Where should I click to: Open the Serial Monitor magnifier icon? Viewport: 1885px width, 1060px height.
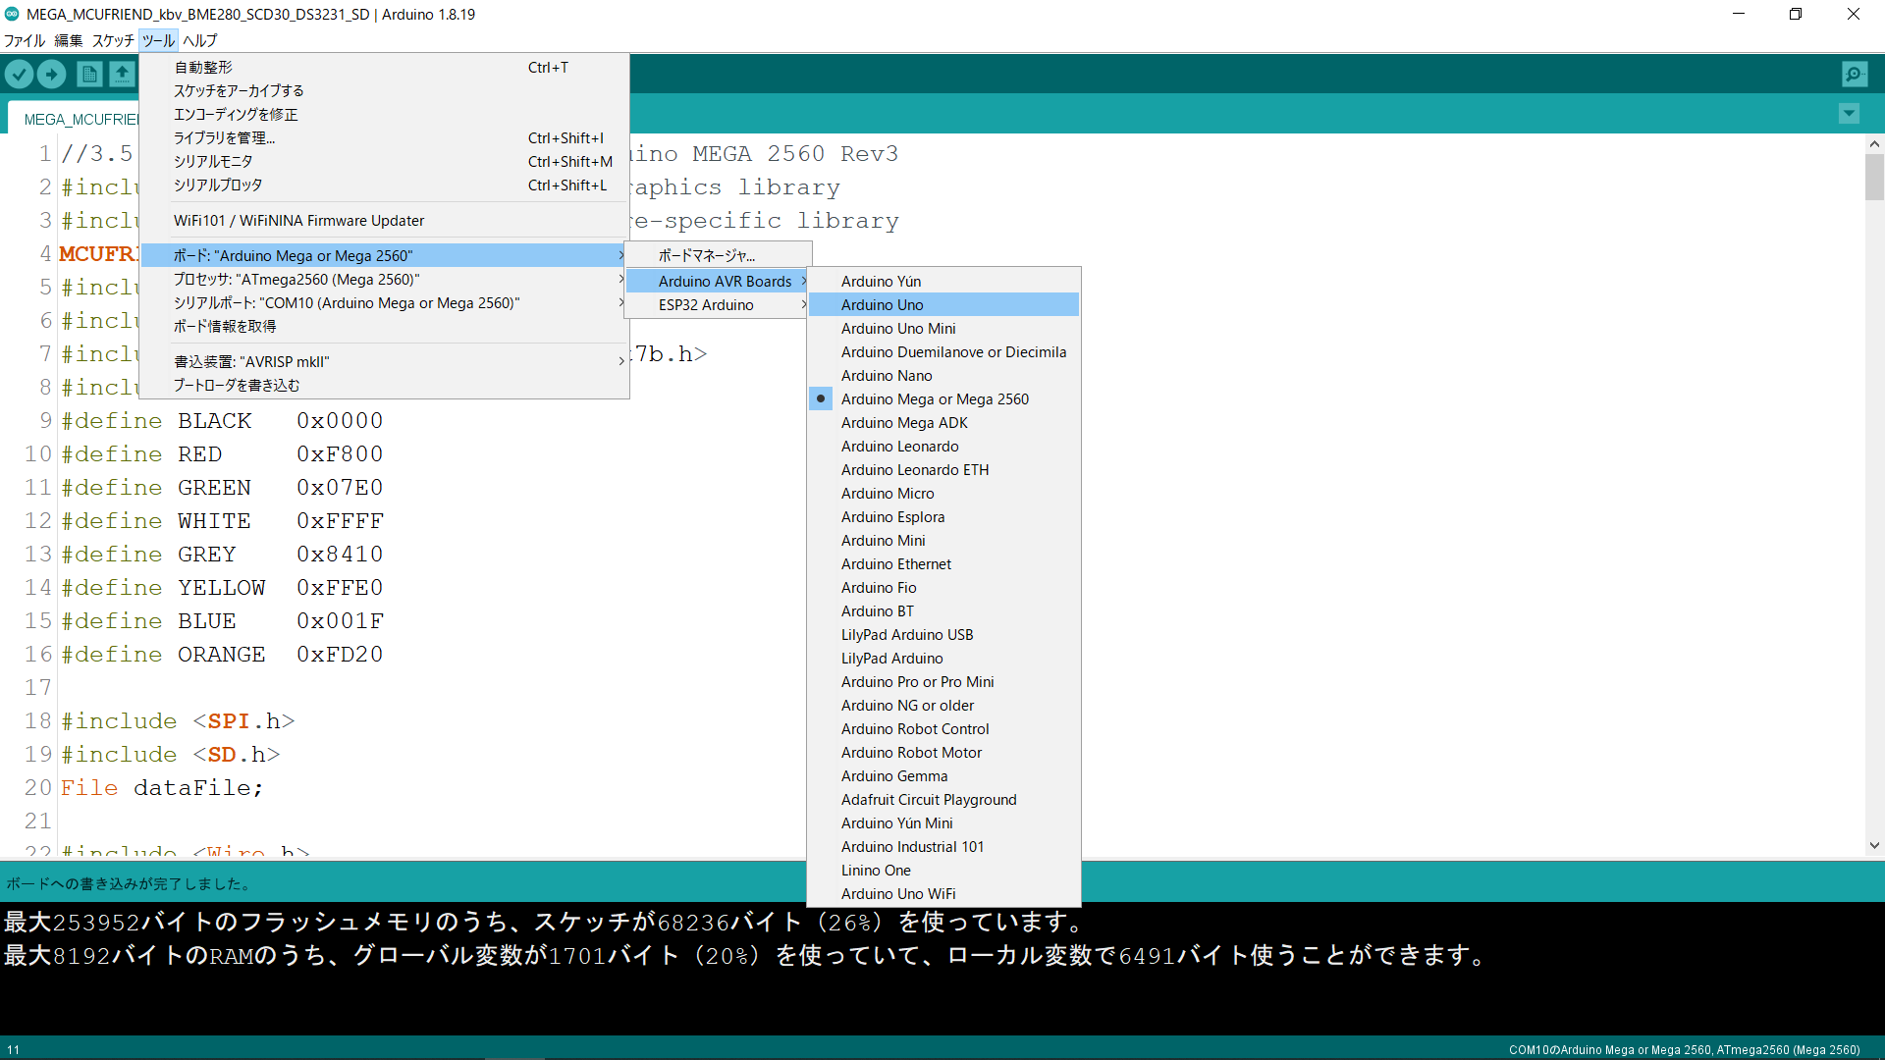[x=1855, y=75]
